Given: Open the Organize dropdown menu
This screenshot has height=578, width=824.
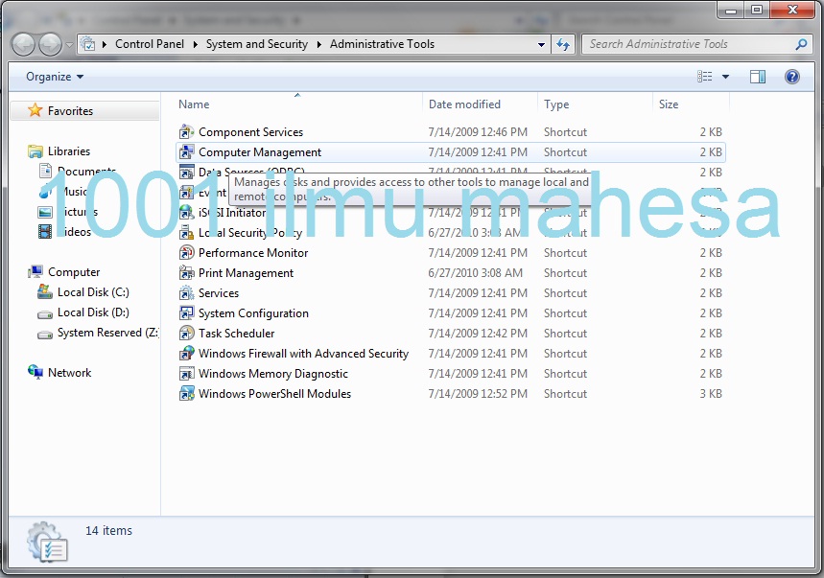Looking at the screenshot, I should 55,77.
